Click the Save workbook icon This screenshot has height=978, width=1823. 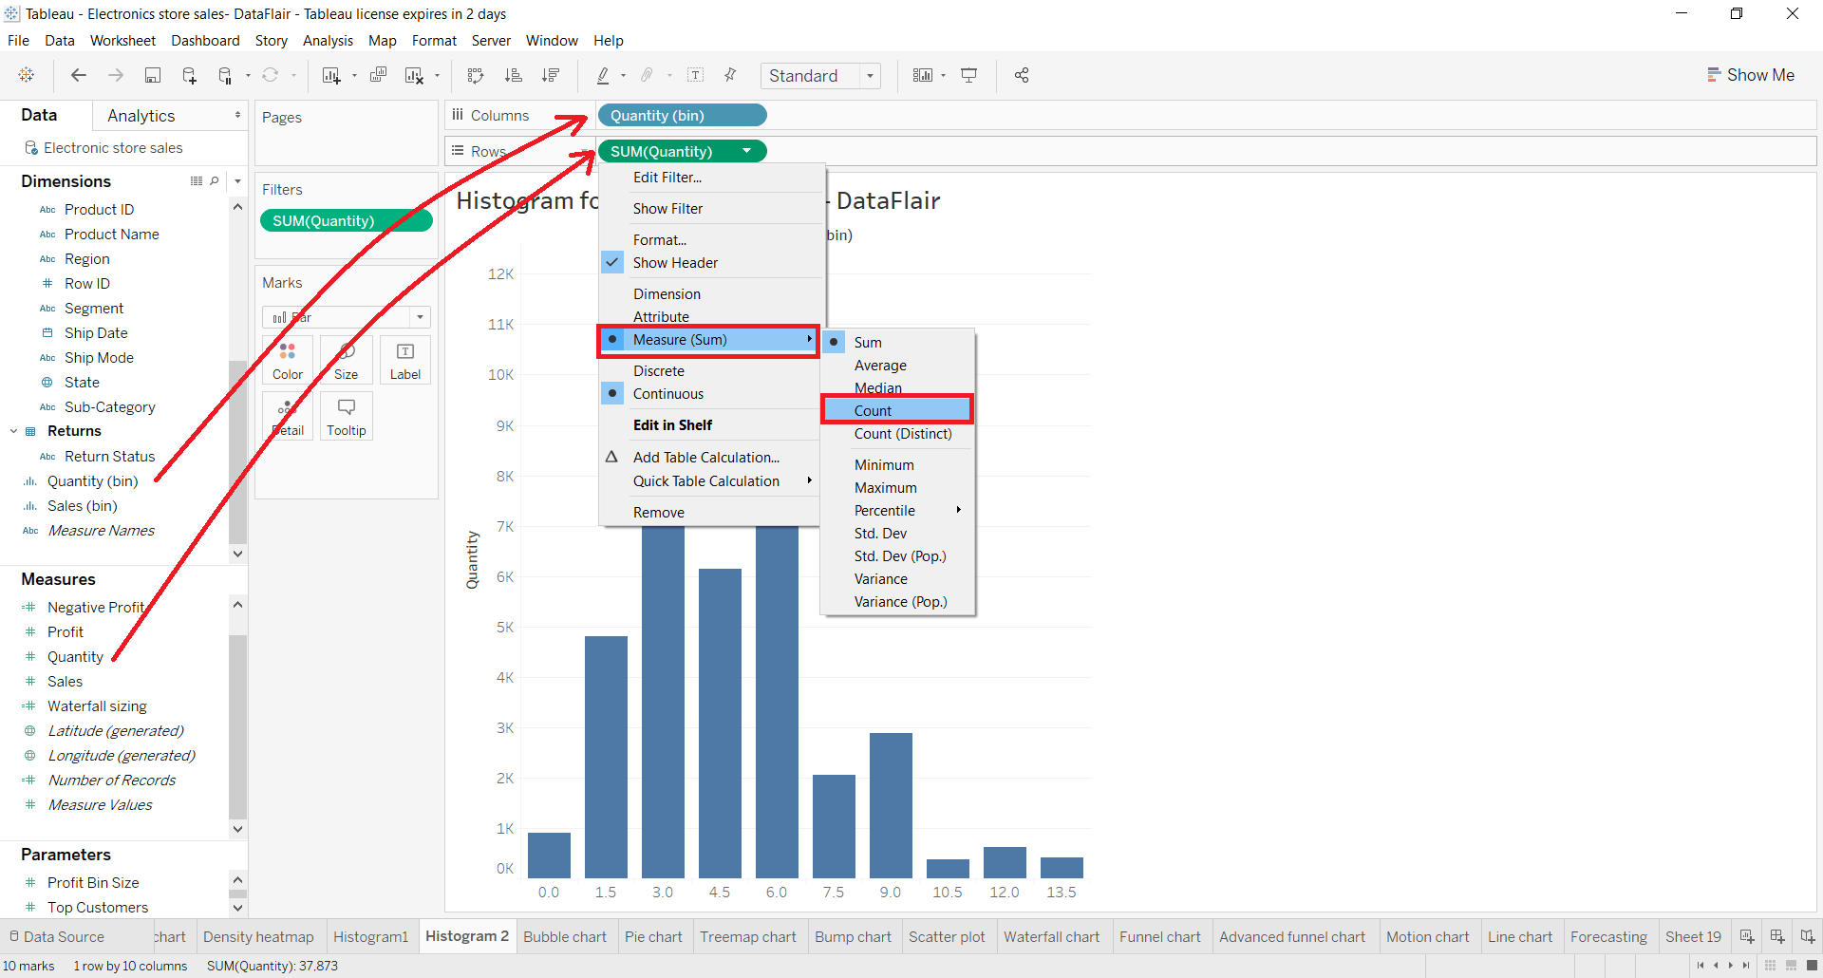click(x=152, y=76)
